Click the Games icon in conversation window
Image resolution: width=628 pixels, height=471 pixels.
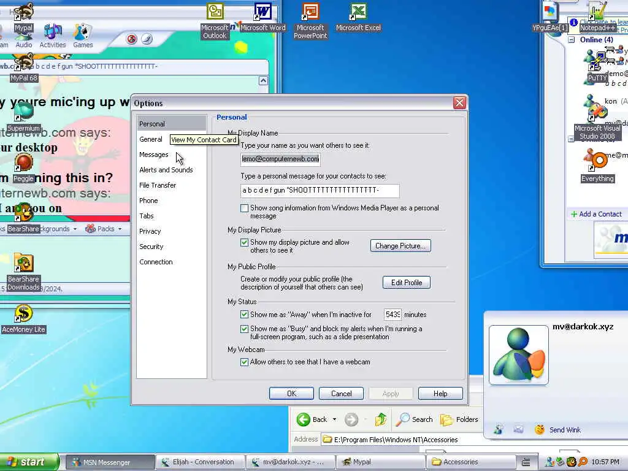[83, 36]
